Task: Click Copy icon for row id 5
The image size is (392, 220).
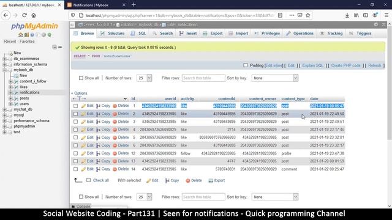Action: 98,137
